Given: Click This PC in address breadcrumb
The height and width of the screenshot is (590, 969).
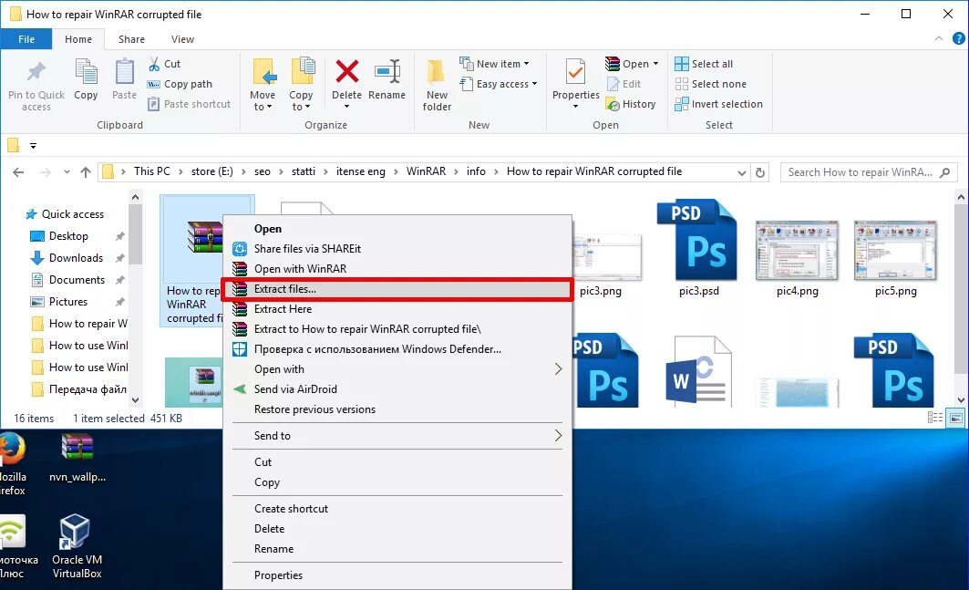Looking at the screenshot, I should pyautogui.click(x=152, y=171).
